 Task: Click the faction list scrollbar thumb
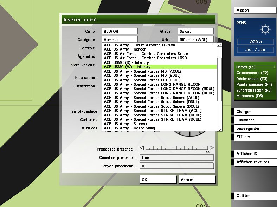[x=219, y=79]
